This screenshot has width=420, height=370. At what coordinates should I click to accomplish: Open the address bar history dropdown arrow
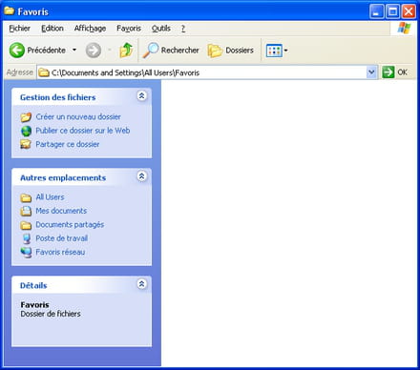pos(371,72)
